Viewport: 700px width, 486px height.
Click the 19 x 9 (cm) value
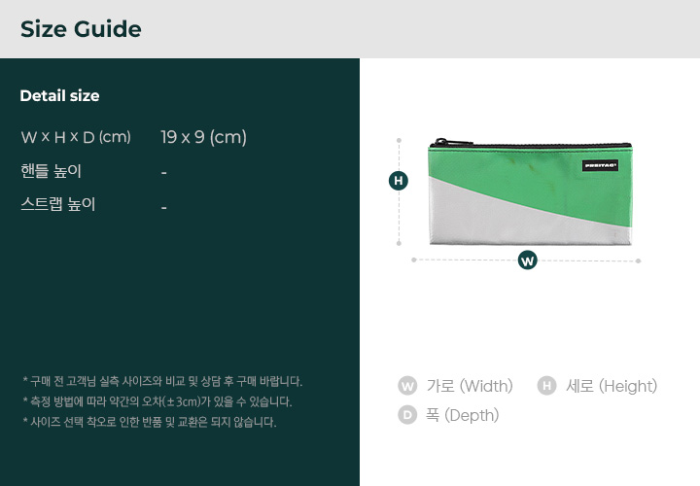tap(203, 137)
